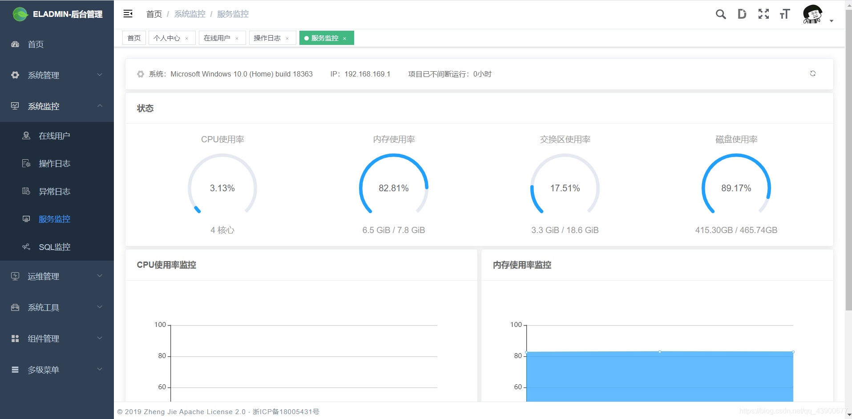
Task: Click the 服务监控 breadcrumb
Action: [233, 14]
